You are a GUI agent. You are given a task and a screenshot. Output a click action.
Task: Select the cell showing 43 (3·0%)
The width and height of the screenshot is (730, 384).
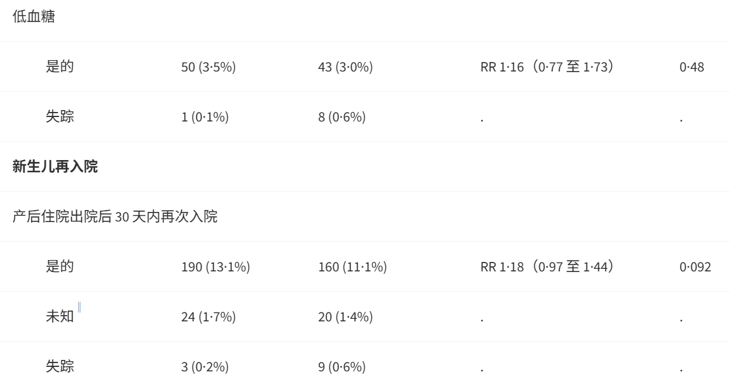[345, 67]
